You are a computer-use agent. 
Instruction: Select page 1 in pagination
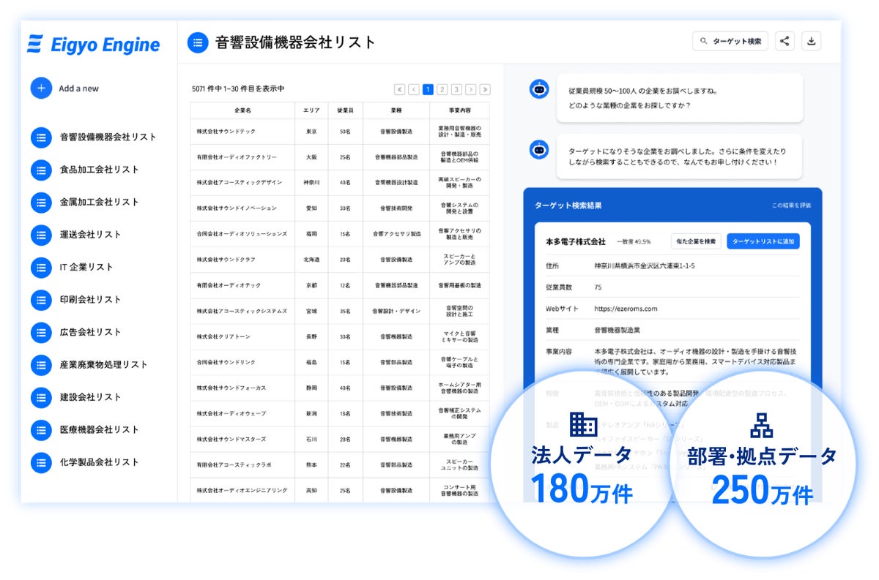(428, 89)
